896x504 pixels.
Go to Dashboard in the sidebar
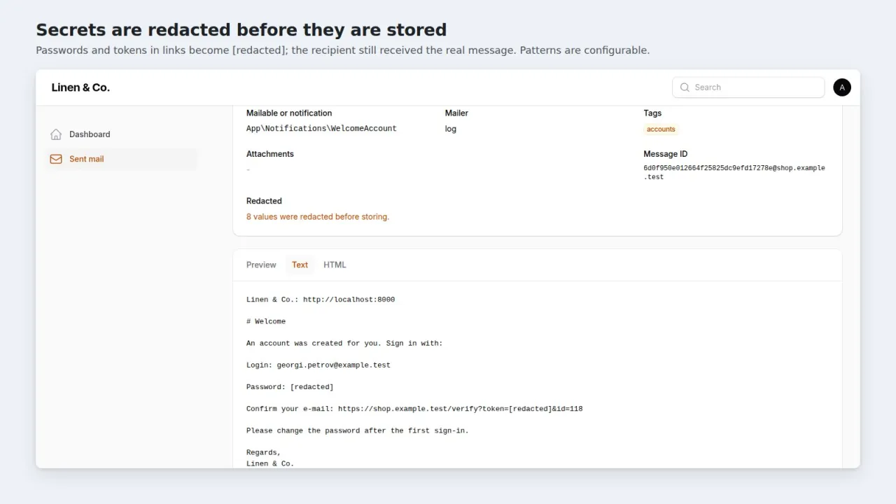(120, 134)
